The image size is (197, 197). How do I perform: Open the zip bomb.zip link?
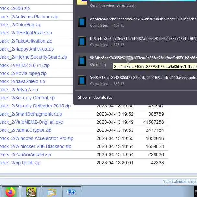click(20, 163)
